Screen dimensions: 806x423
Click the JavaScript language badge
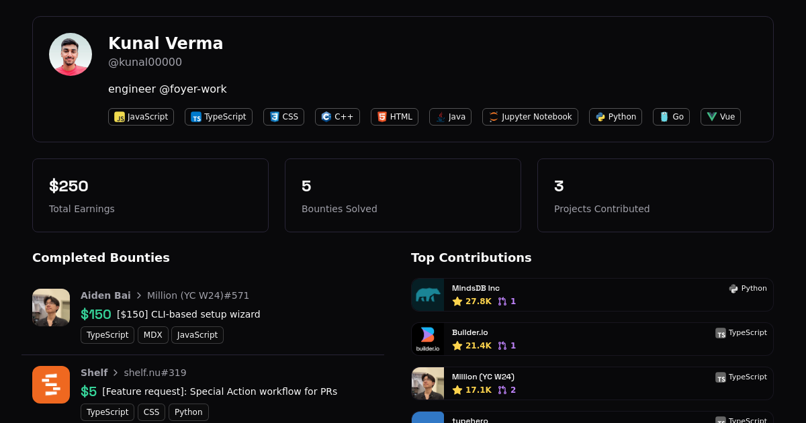(x=141, y=117)
